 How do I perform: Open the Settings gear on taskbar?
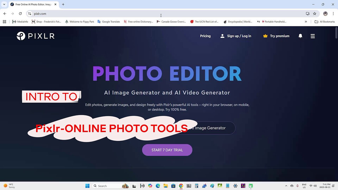(235, 186)
